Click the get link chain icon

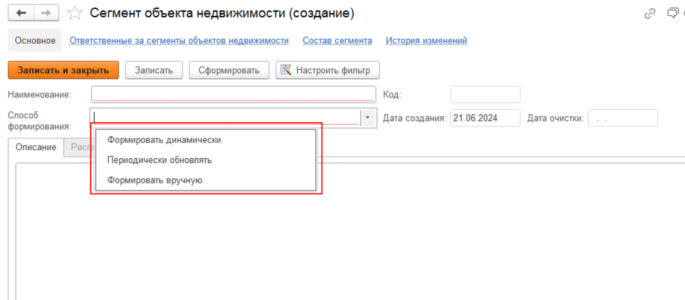click(650, 13)
